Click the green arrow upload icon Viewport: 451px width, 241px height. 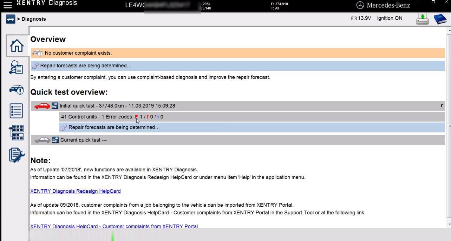pyautogui.click(x=423, y=19)
